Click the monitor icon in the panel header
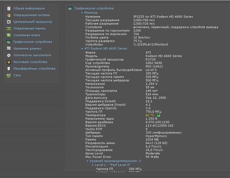Screen dimensions: 230x178 coord(70,9)
